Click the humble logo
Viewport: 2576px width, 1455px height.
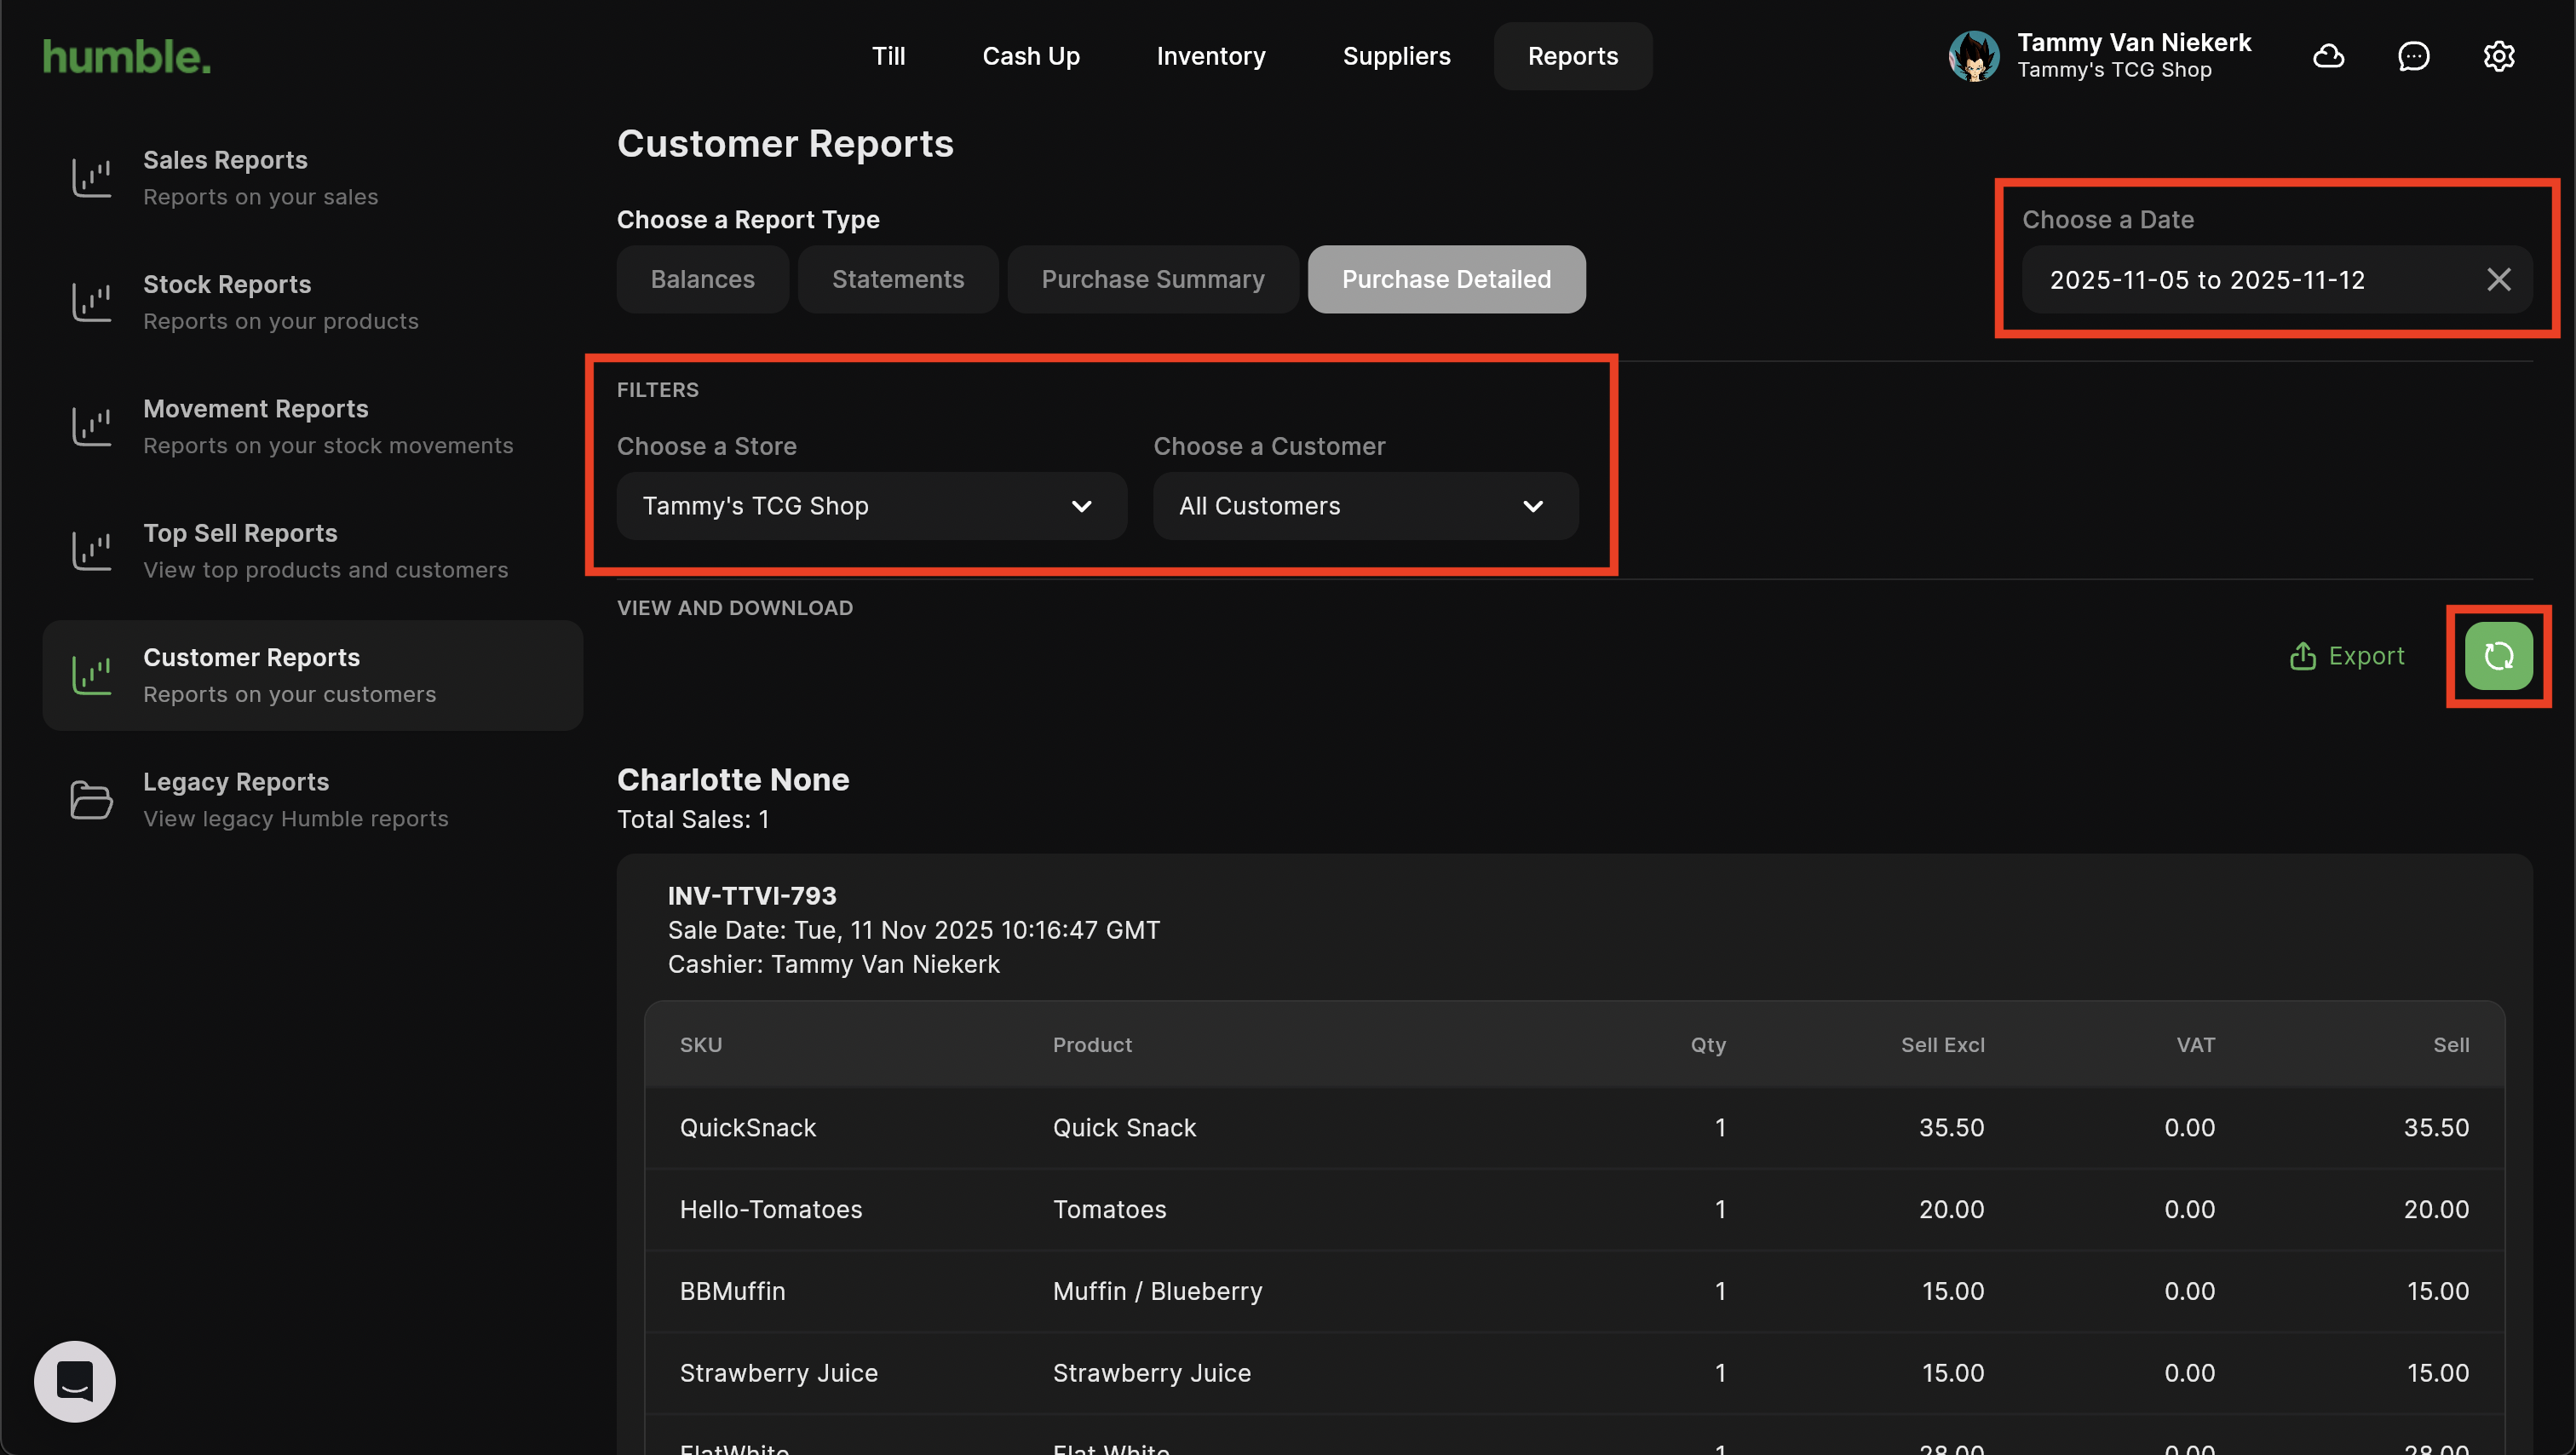coord(126,57)
